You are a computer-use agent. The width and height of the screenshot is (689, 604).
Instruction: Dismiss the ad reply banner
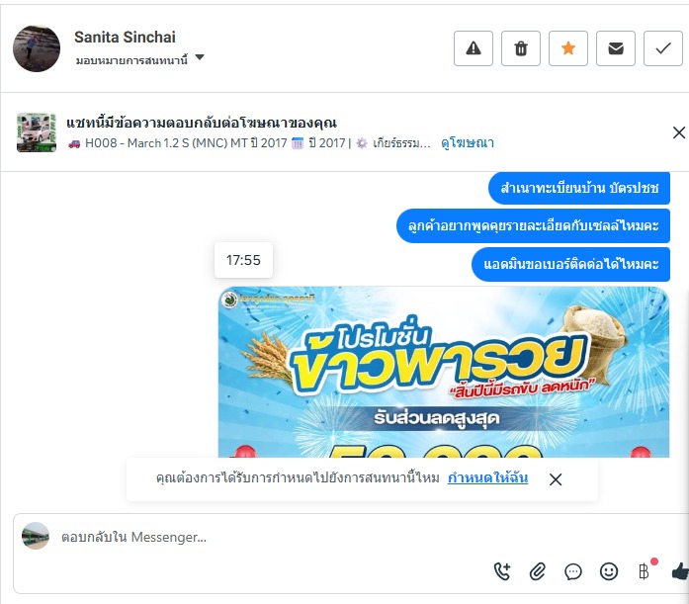click(679, 132)
